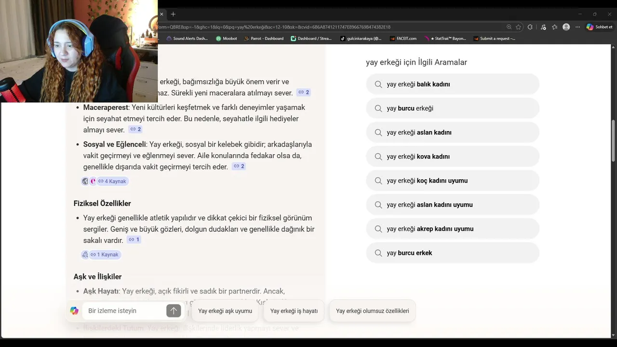Add page to favorites star icon
The width and height of the screenshot is (617, 347).
[x=519, y=27]
